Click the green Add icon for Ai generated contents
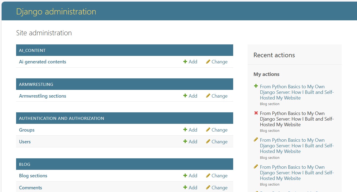 point(185,62)
